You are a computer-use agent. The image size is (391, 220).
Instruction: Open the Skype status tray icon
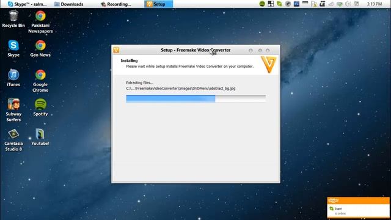(279, 4)
